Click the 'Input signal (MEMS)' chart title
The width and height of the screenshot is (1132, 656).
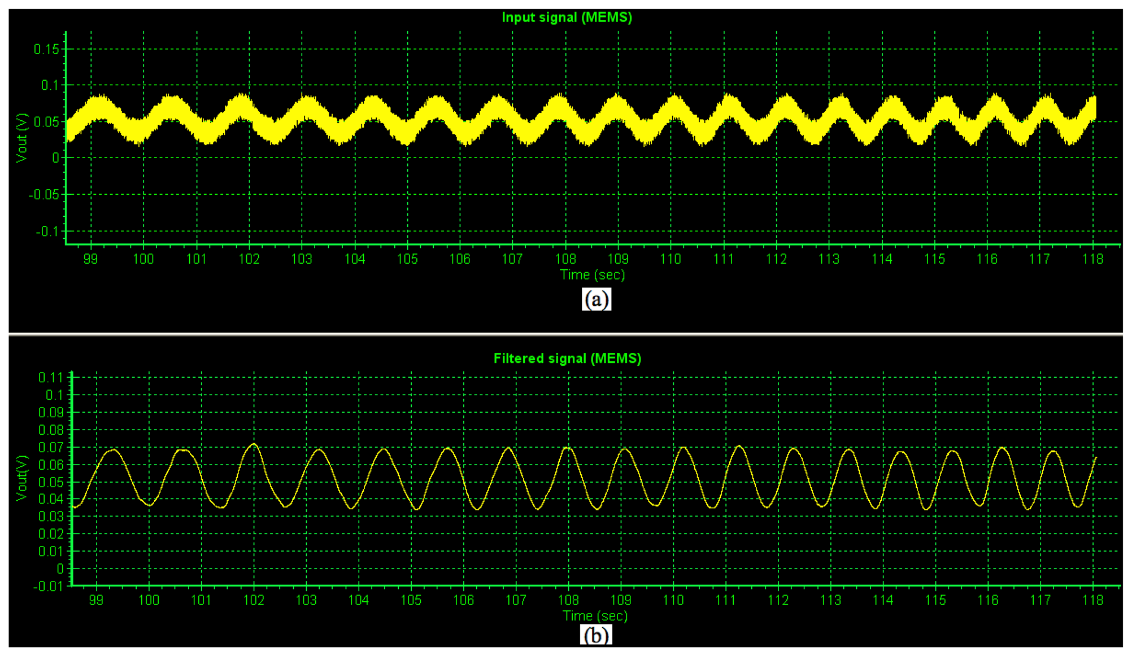[567, 18]
